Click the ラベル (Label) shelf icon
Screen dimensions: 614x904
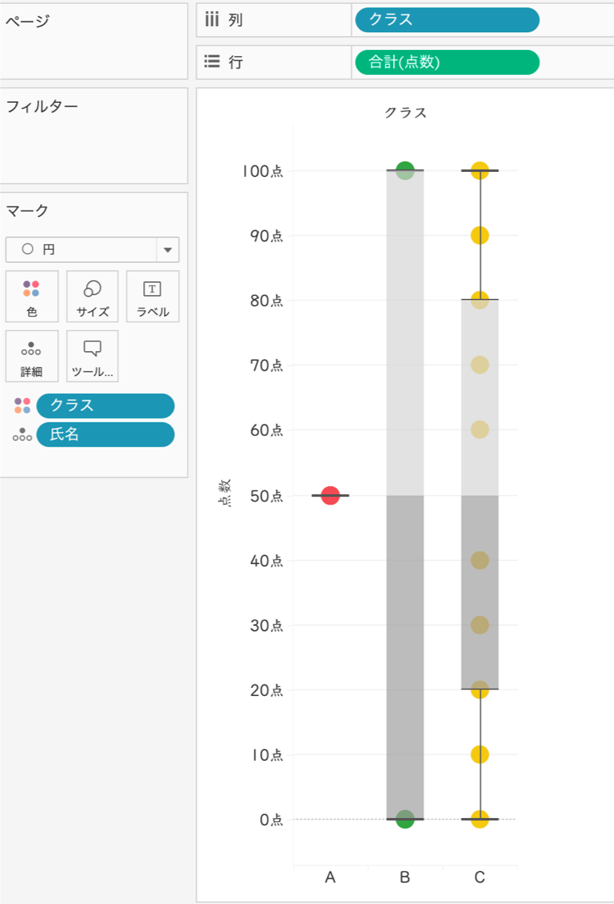tap(152, 296)
